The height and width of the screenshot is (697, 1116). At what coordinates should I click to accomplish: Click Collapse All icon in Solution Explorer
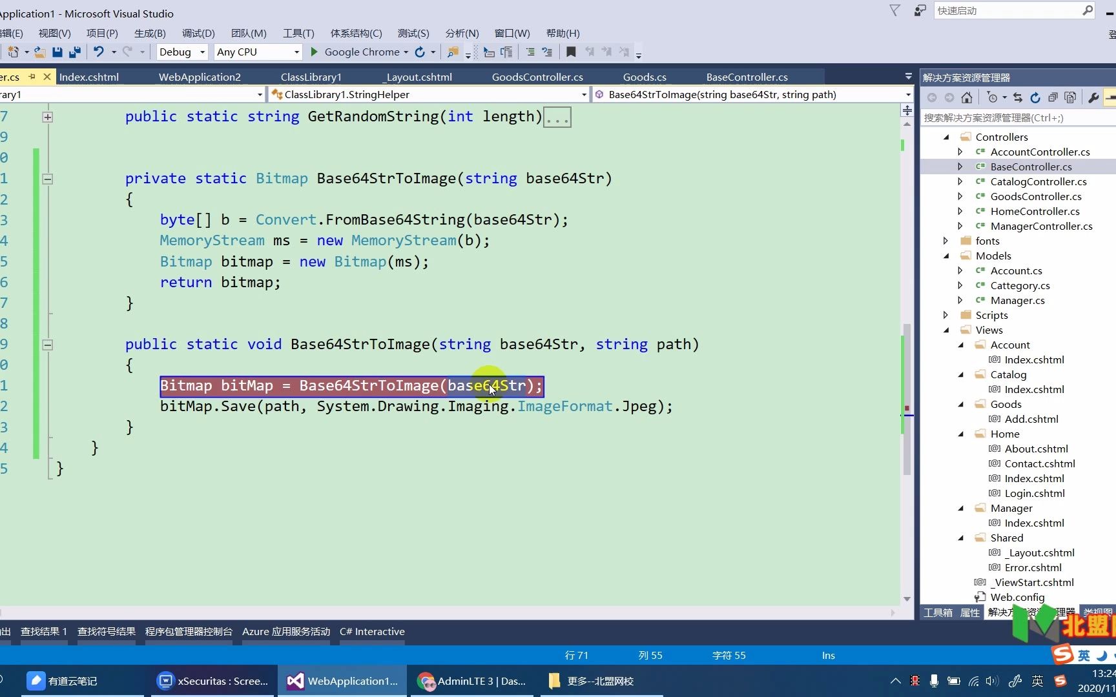1053,97
